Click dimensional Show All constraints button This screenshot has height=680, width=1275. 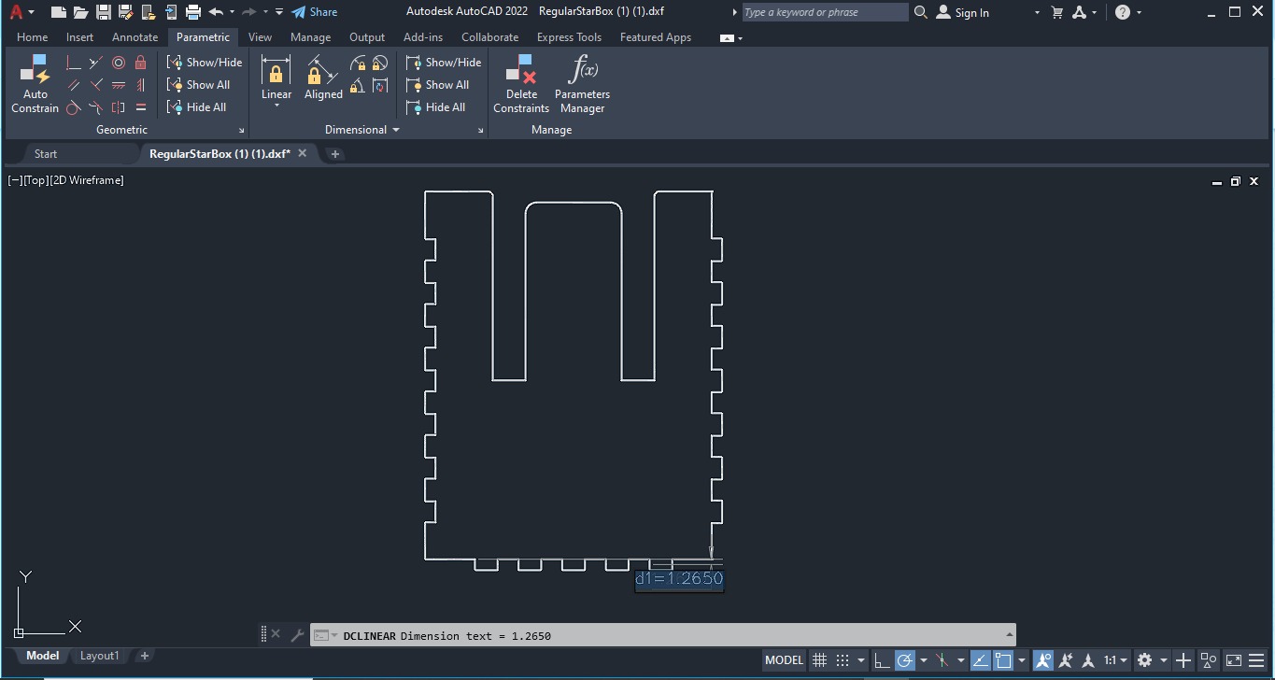pyautogui.click(x=438, y=85)
